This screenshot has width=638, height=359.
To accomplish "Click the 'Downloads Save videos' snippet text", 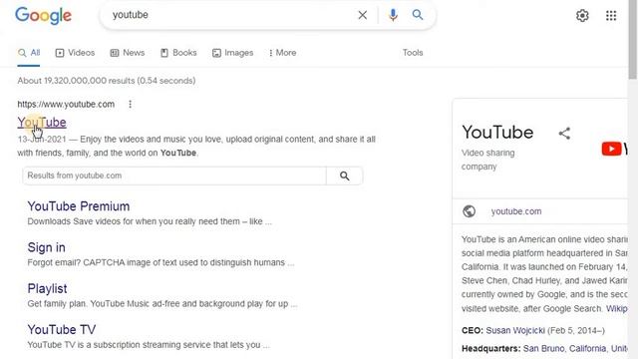I will (x=150, y=221).
